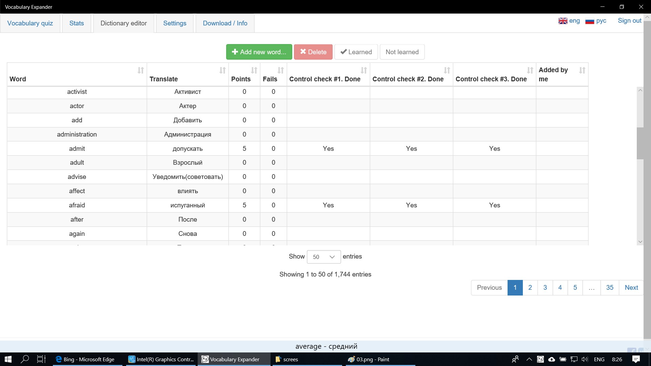Open the Show entries count dropdown

point(323,257)
